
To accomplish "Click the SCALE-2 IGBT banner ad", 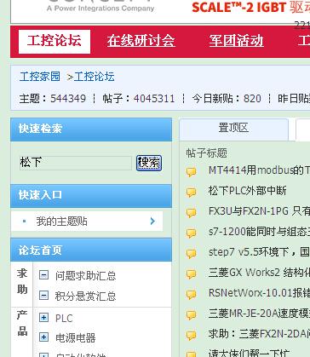I will click(250, 7).
